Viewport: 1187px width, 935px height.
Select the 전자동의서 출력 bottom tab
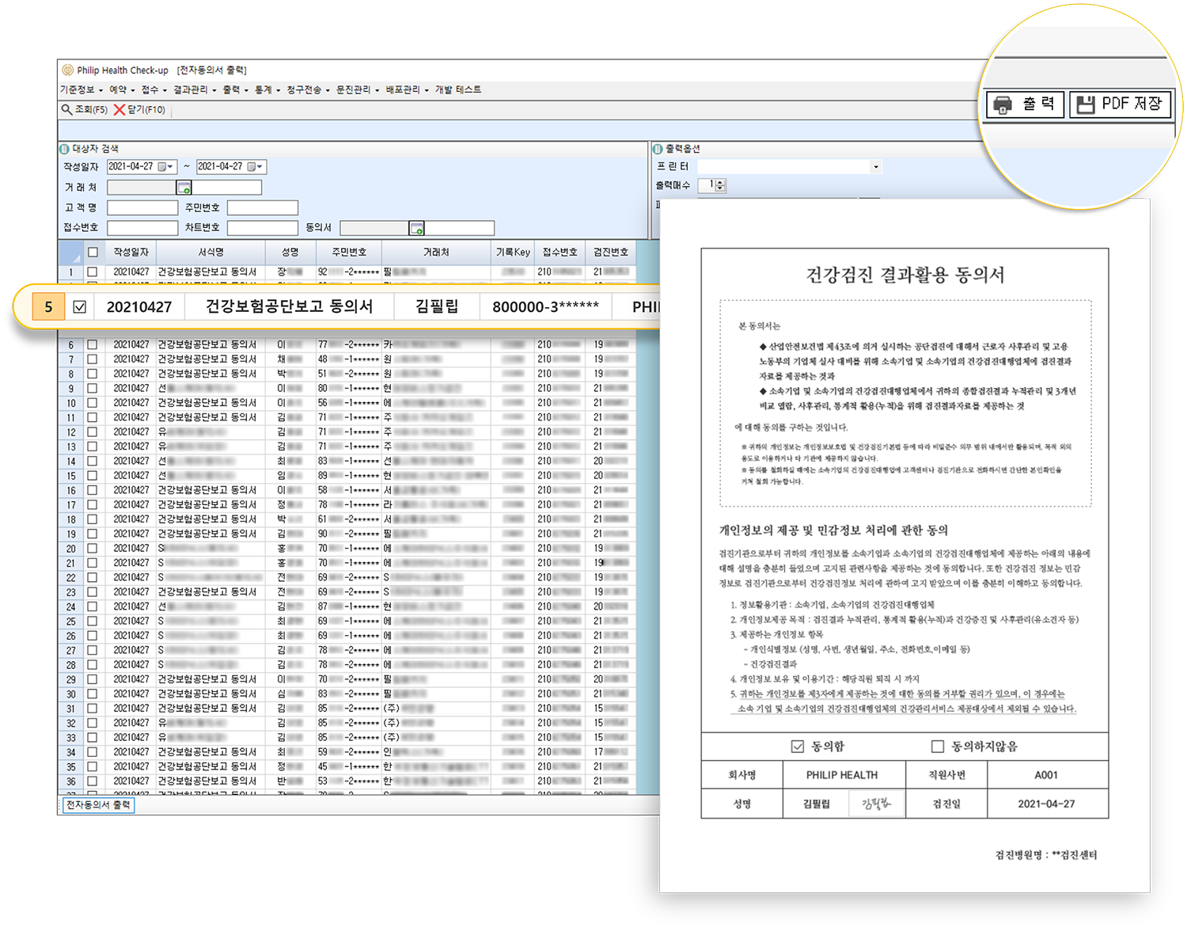[98, 804]
